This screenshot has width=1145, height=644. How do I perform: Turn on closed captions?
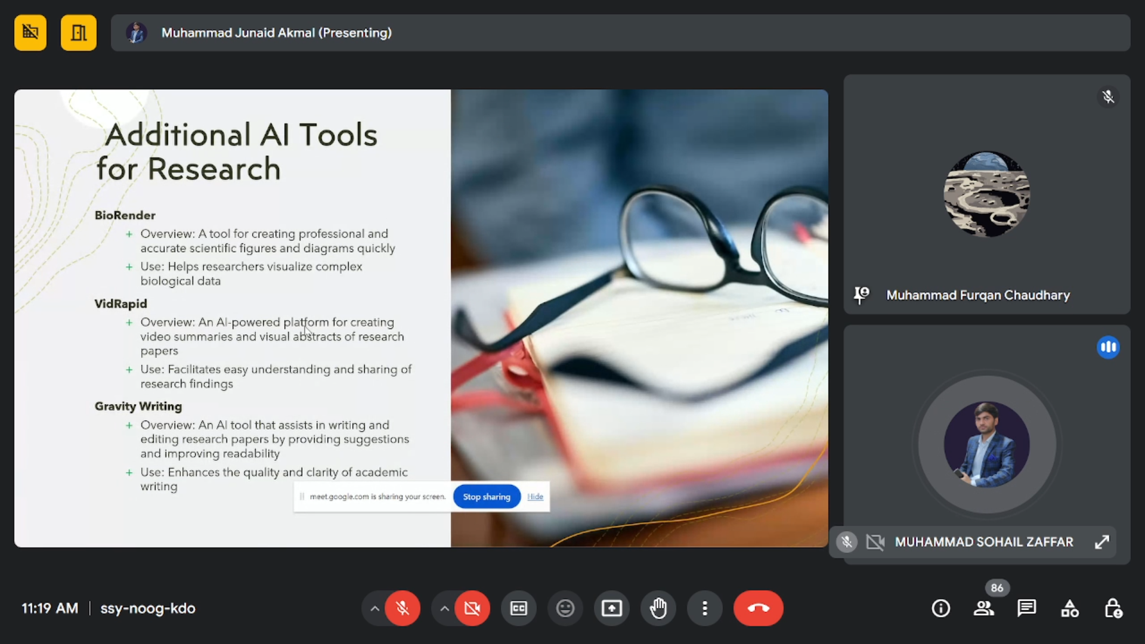(x=519, y=608)
